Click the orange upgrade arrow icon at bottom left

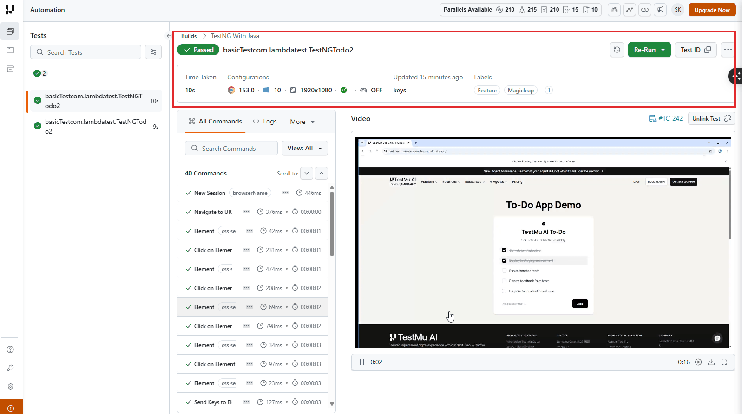(x=11, y=408)
